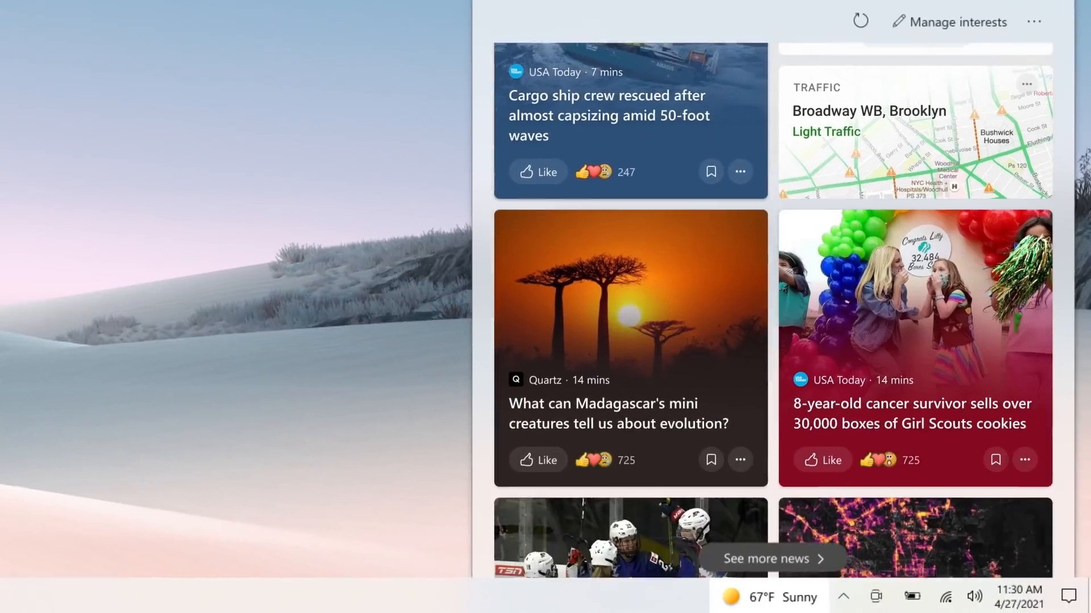
Task: Open the 67°F Sunny weather widget
Action: pyautogui.click(x=769, y=597)
